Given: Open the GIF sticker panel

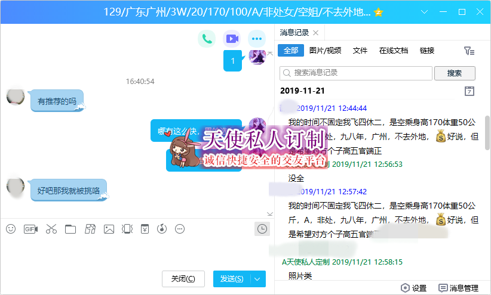Looking at the screenshot, I should click(30, 229).
